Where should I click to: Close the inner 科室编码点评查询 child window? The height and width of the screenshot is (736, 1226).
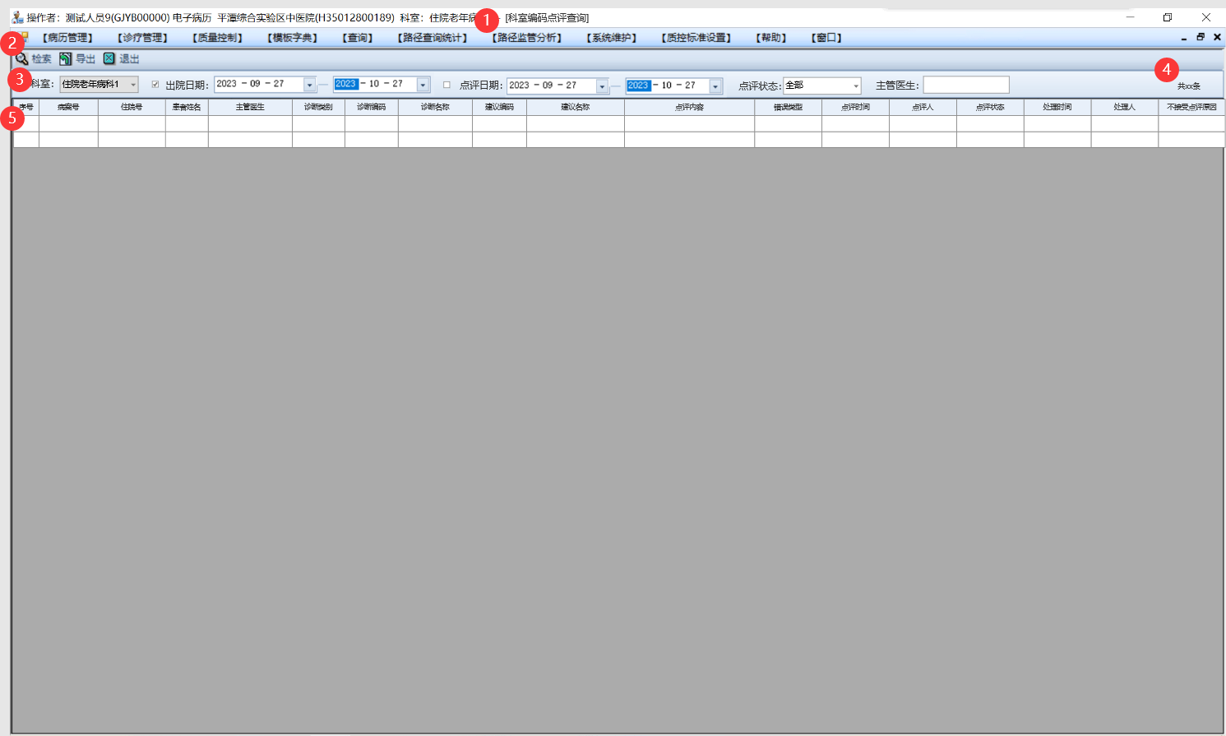coord(1218,38)
